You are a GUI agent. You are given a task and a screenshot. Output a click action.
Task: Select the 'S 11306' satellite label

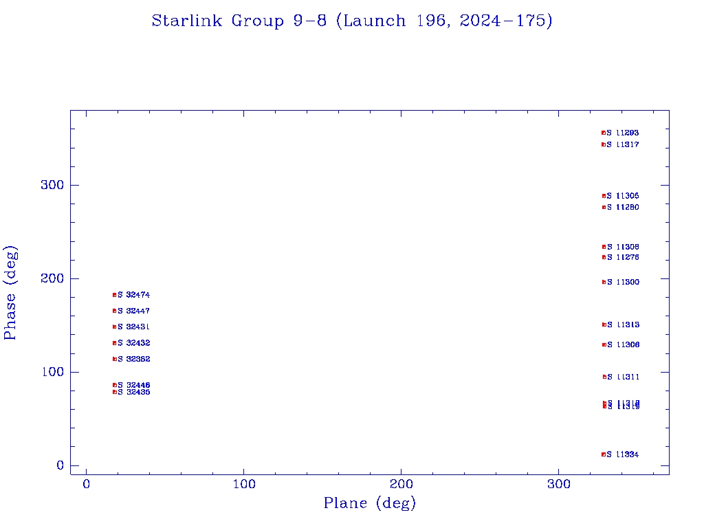point(623,345)
